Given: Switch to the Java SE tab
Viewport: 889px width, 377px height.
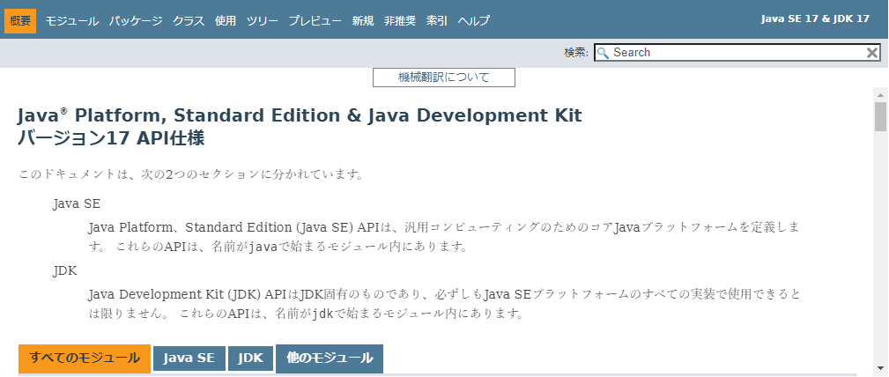Looking at the screenshot, I should click(189, 359).
